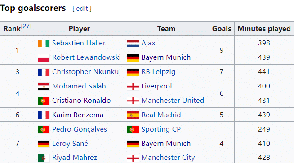Image resolution: width=294 pixels, height=163 pixels.
Task: Open Robert Lewandowski's article link
Action: point(86,57)
